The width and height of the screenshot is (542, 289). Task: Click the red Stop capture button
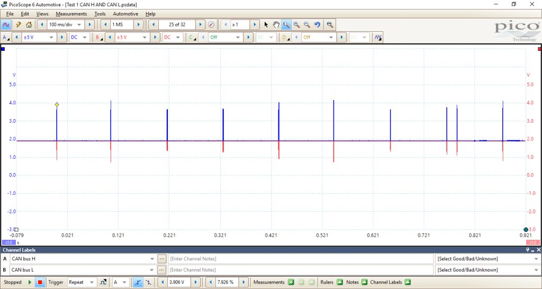point(40,282)
